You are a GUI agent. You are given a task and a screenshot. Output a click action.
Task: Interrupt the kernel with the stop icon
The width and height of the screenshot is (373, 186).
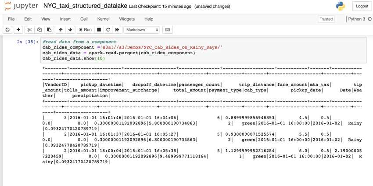[x=99, y=30]
